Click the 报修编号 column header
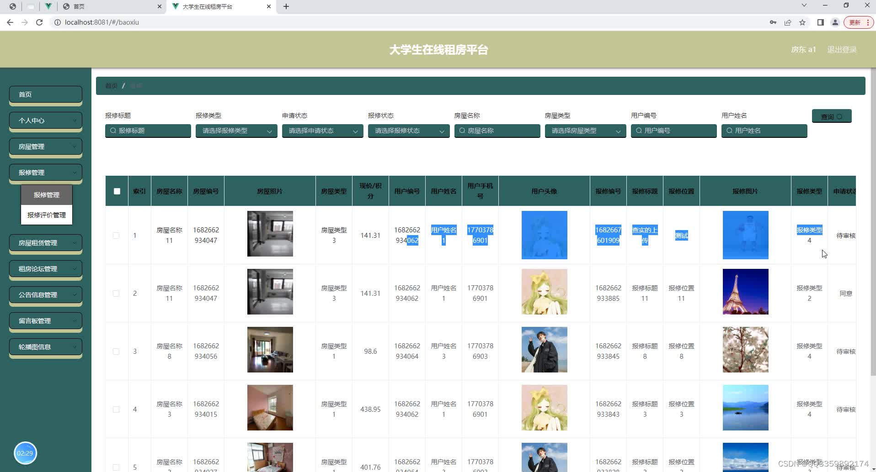This screenshot has width=876, height=472. tap(608, 191)
